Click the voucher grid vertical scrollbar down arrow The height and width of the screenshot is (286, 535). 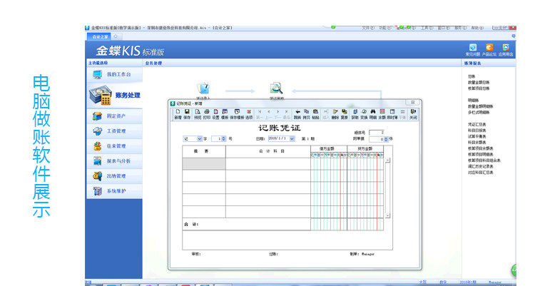pyautogui.click(x=387, y=215)
